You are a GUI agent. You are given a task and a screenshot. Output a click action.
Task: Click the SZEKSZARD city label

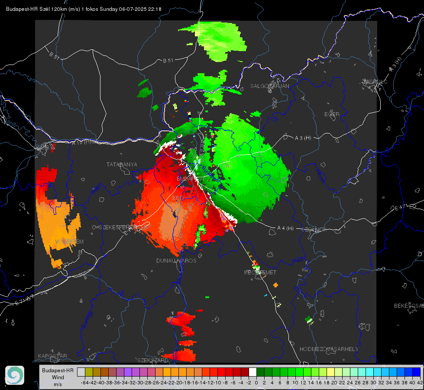coord(153,360)
